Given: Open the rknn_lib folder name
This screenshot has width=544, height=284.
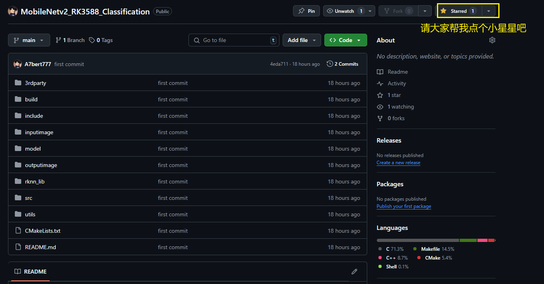Looking at the screenshot, I should pyautogui.click(x=34, y=181).
